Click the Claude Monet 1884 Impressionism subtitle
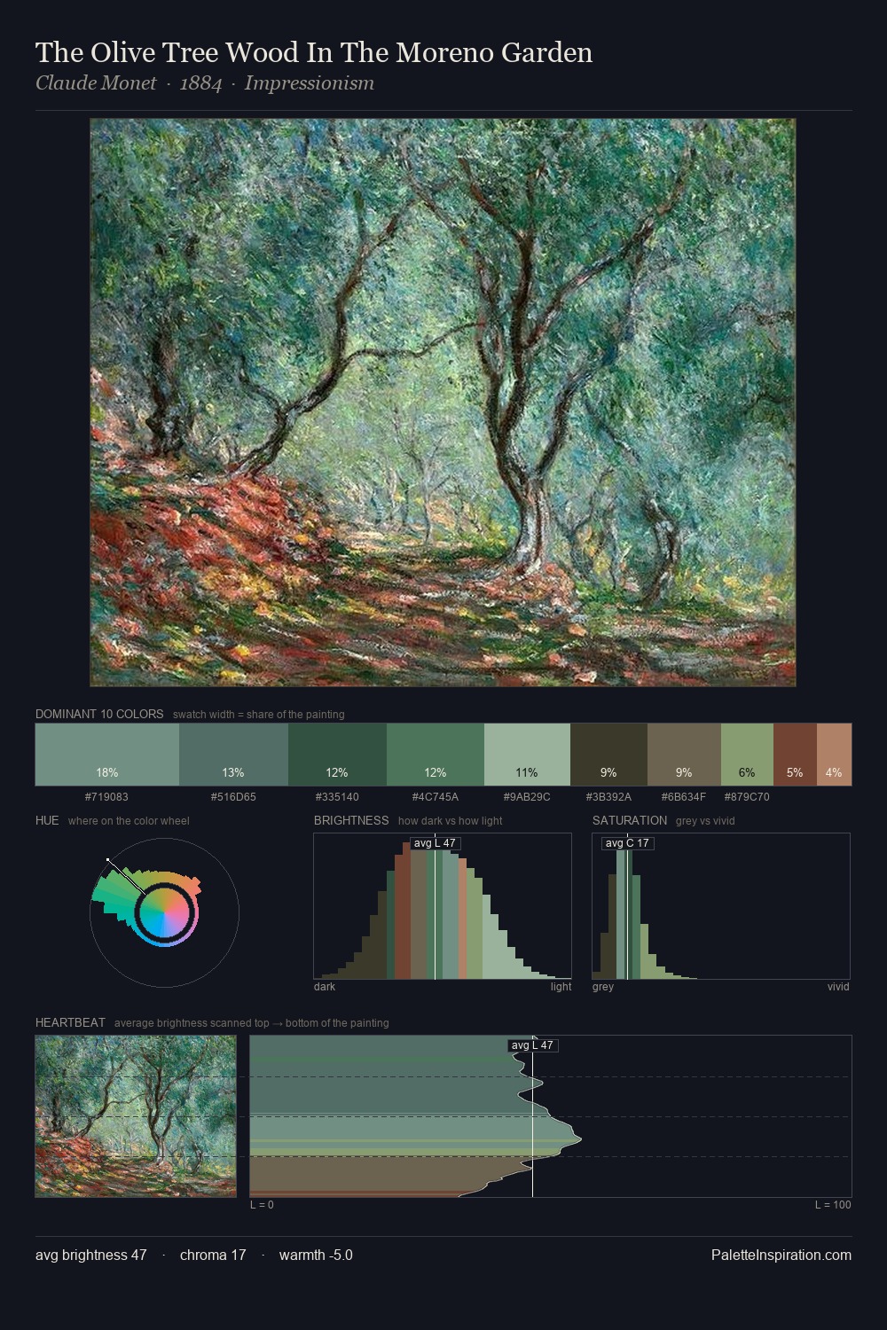The height and width of the screenshot is (1330, 887). (x=205, y=83)
